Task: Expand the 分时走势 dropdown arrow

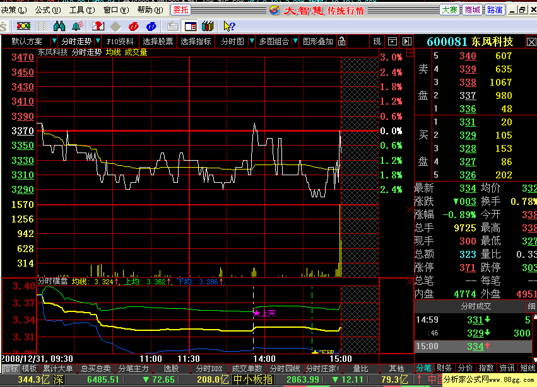Action: (98, 41)
